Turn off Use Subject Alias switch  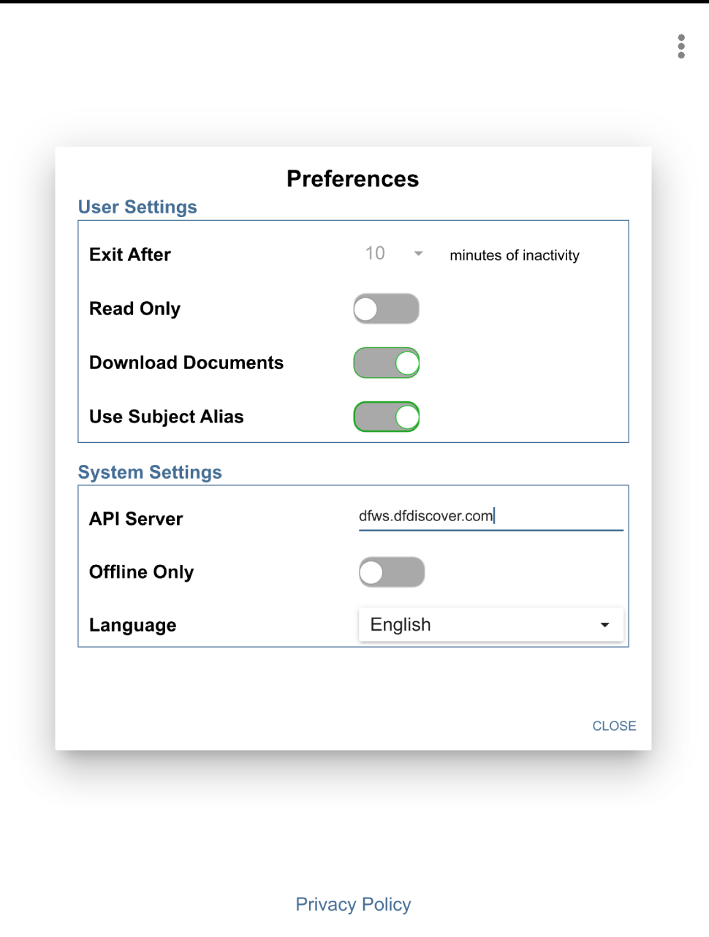click(x=386, y=417)
